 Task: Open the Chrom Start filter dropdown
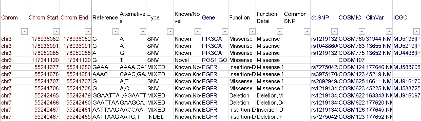point(56,32)
